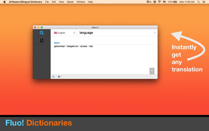
Task: Click the list view lines icon
Action: coord(54,77)
